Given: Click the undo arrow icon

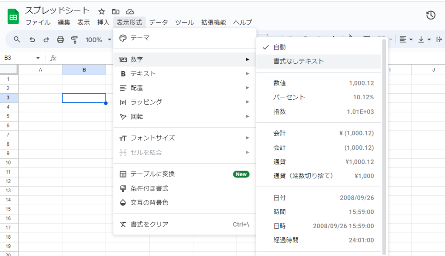Looking at the screenshot, I should pyautogui.click(x=32, y=40).
